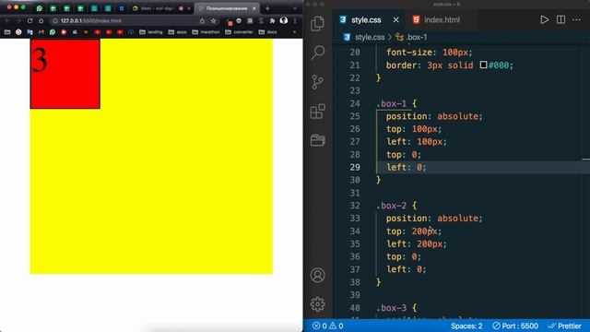Run the file with the play icon

point(544,19)
